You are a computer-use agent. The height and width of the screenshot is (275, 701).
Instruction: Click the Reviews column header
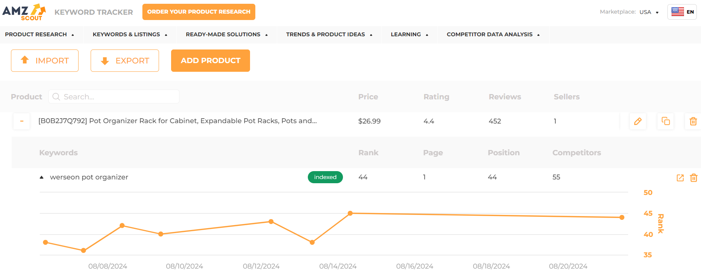click(505, 97)
